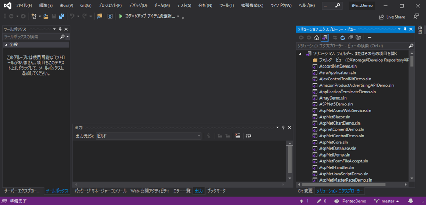Viewport: 426px width, 205px height.
Task: Open the Solution Explorer window options dropdown
Action: [x=399, y=29]
